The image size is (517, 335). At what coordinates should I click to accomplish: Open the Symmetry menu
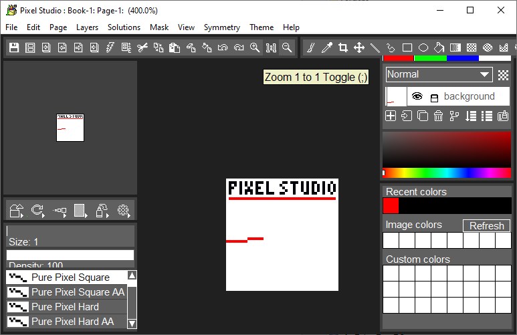click(222, 27)
